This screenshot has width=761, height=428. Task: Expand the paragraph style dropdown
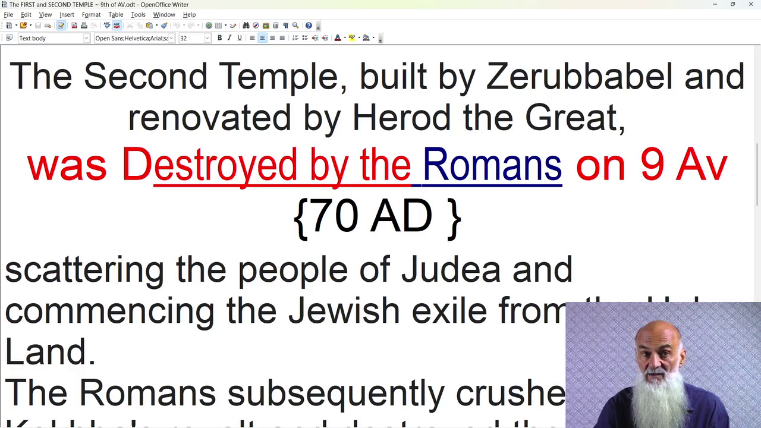click(86, 38)
